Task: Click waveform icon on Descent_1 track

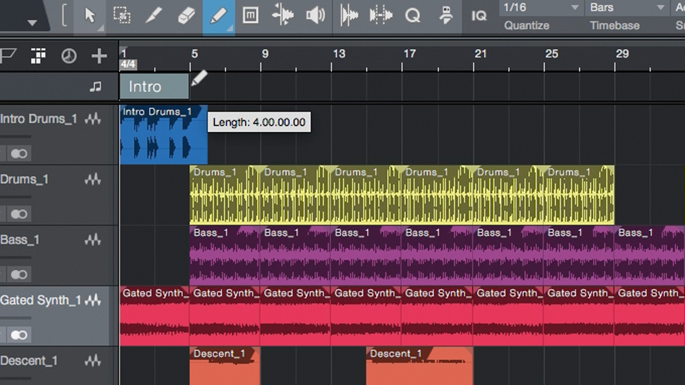Action: click(93, 360)
